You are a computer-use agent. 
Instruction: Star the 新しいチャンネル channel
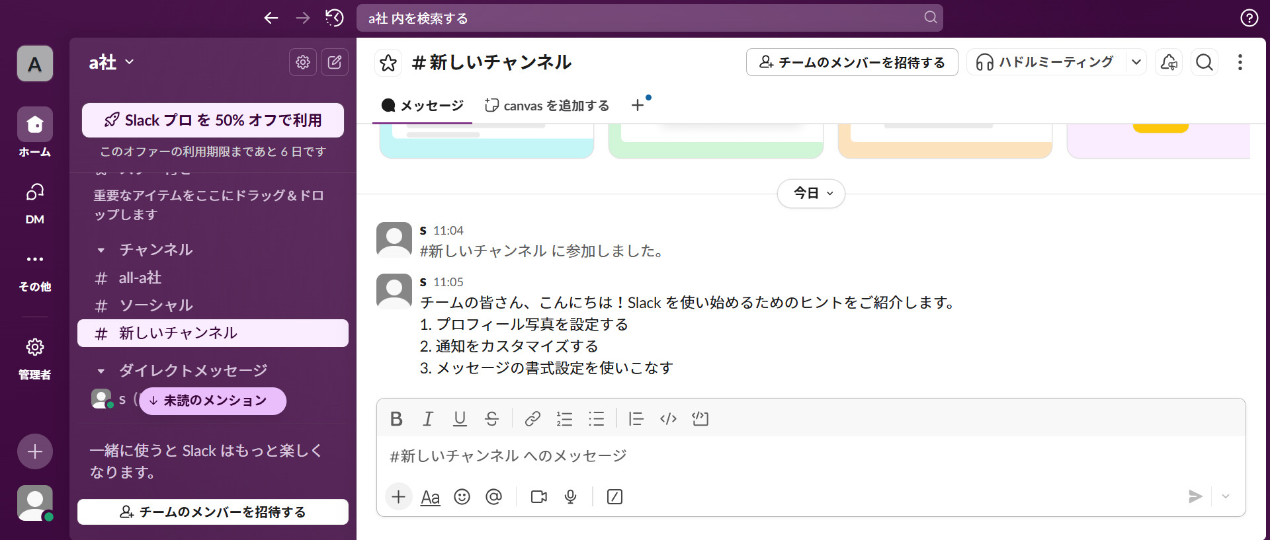pos(388,63)
